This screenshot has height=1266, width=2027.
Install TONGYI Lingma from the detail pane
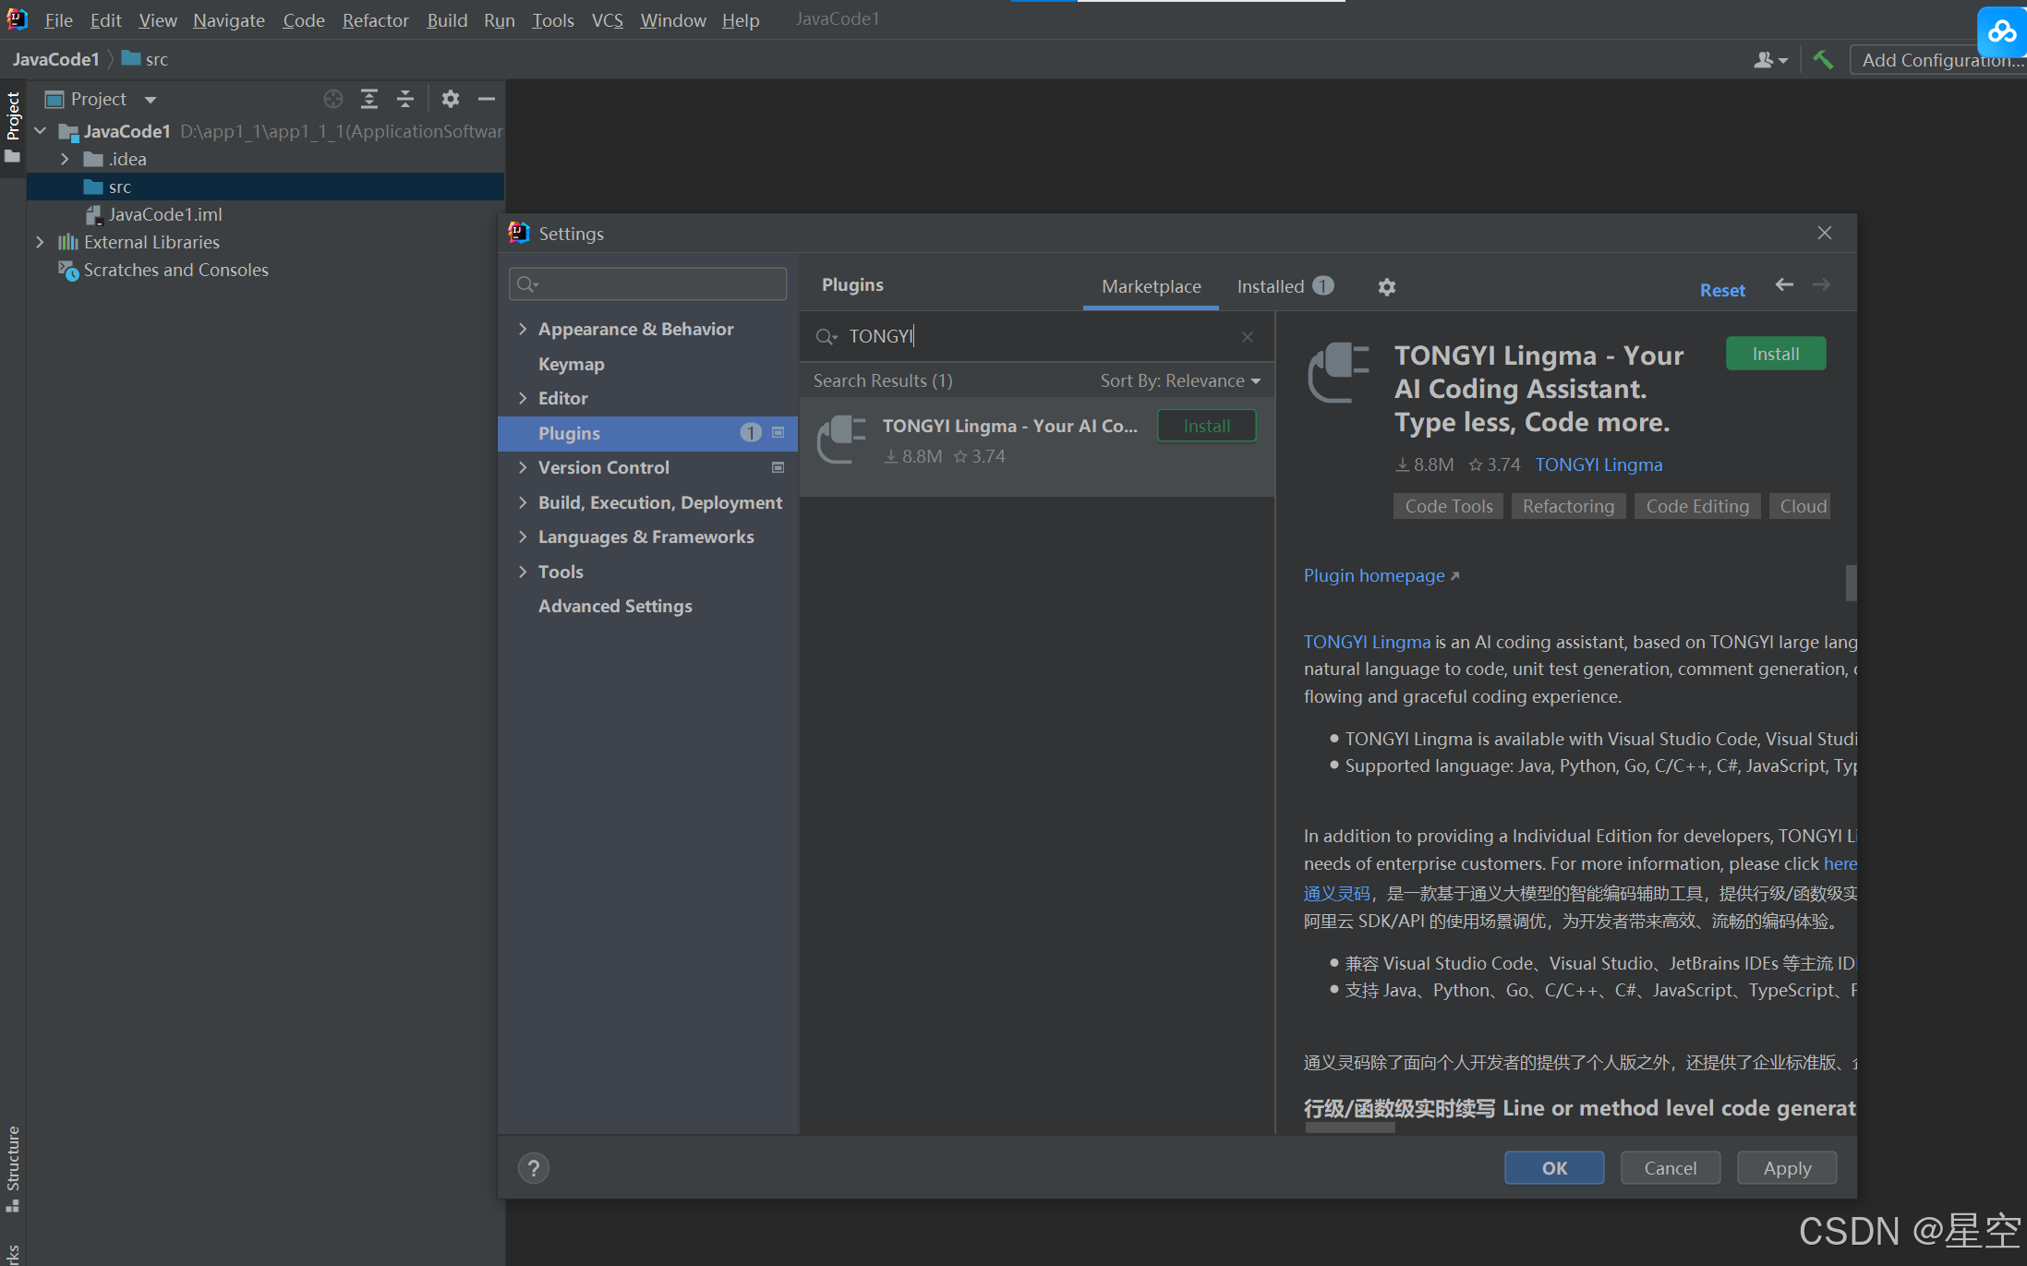point(1775,354)
